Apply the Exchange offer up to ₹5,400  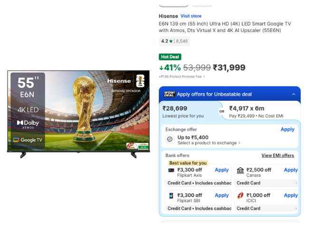click(x=287, y=129)
